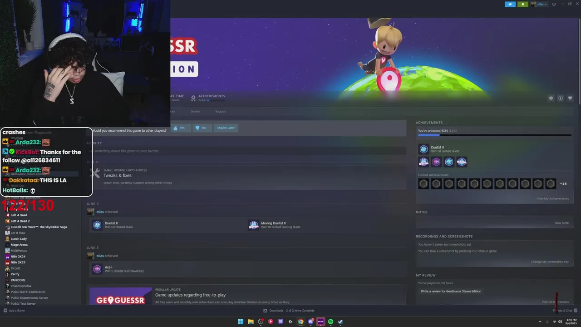This screenshot has width=581, height=327.
Task: Open View My Achievements link
Action: coord(552,198)
